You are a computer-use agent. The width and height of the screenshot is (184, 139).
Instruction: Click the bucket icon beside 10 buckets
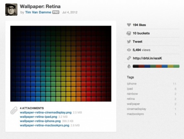coord(128,33)
